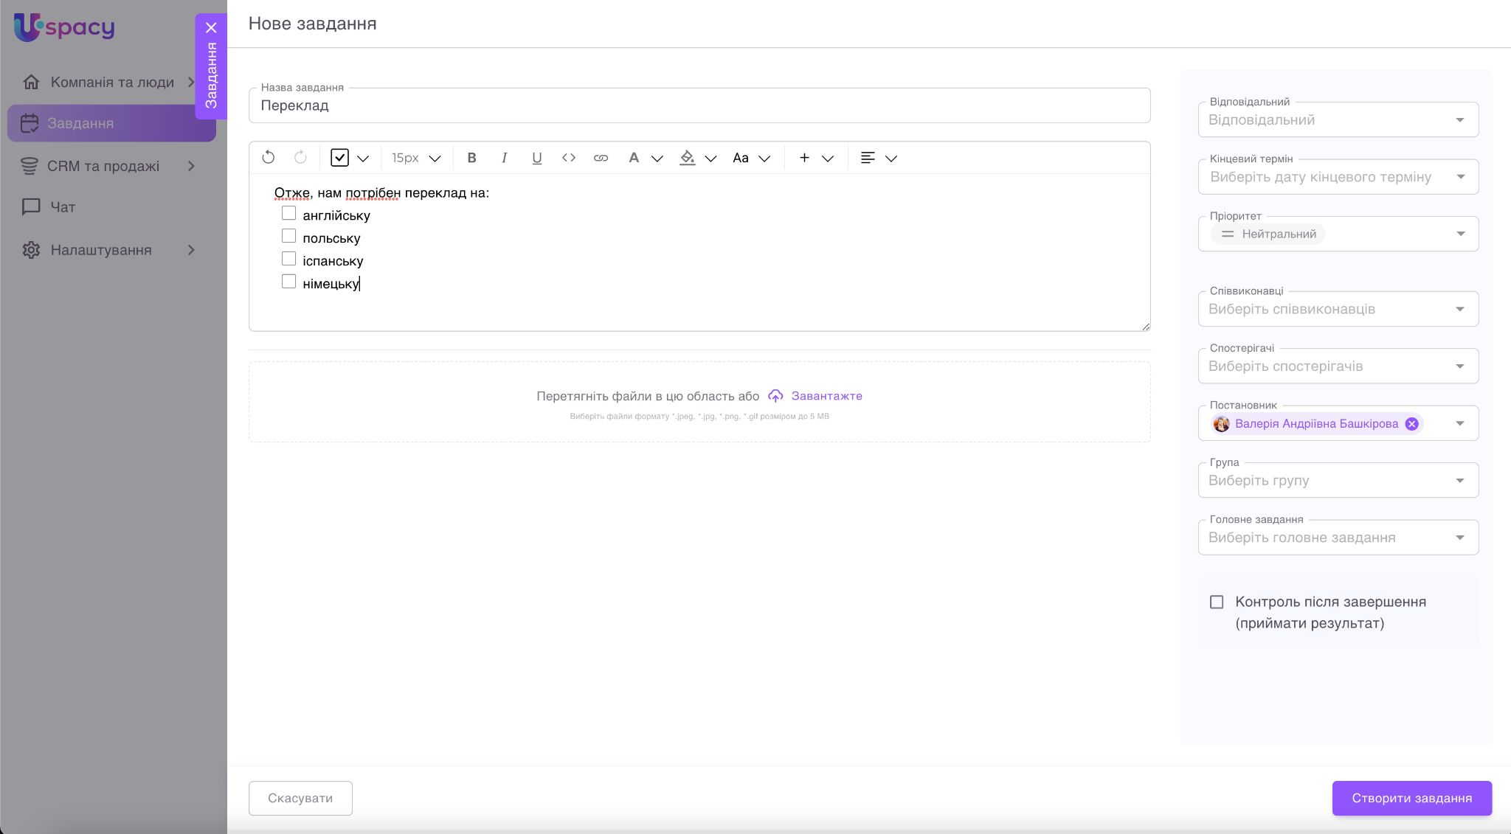Image resolution: width=1511 pixels, height=834 pixels.
Task: Enable Контроль після завершення checkbox
Action: click(x=1217, y=602)
